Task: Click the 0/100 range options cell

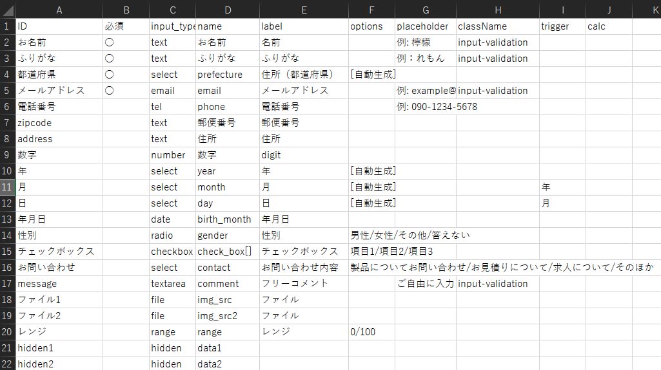Action: pyautogui.click(x=363, y=332)
